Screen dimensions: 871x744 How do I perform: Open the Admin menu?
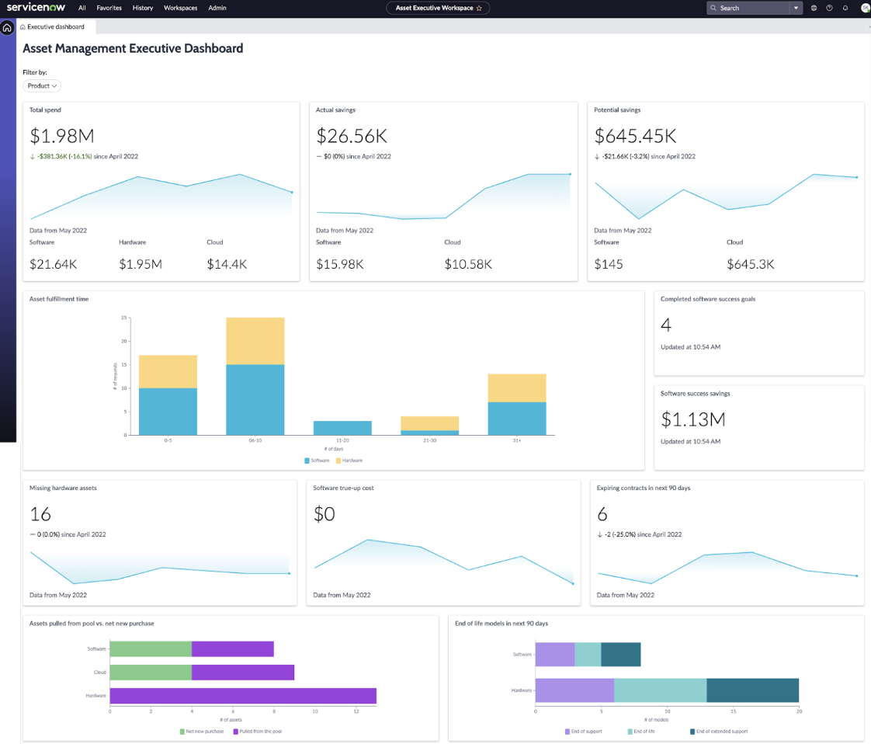217,8
